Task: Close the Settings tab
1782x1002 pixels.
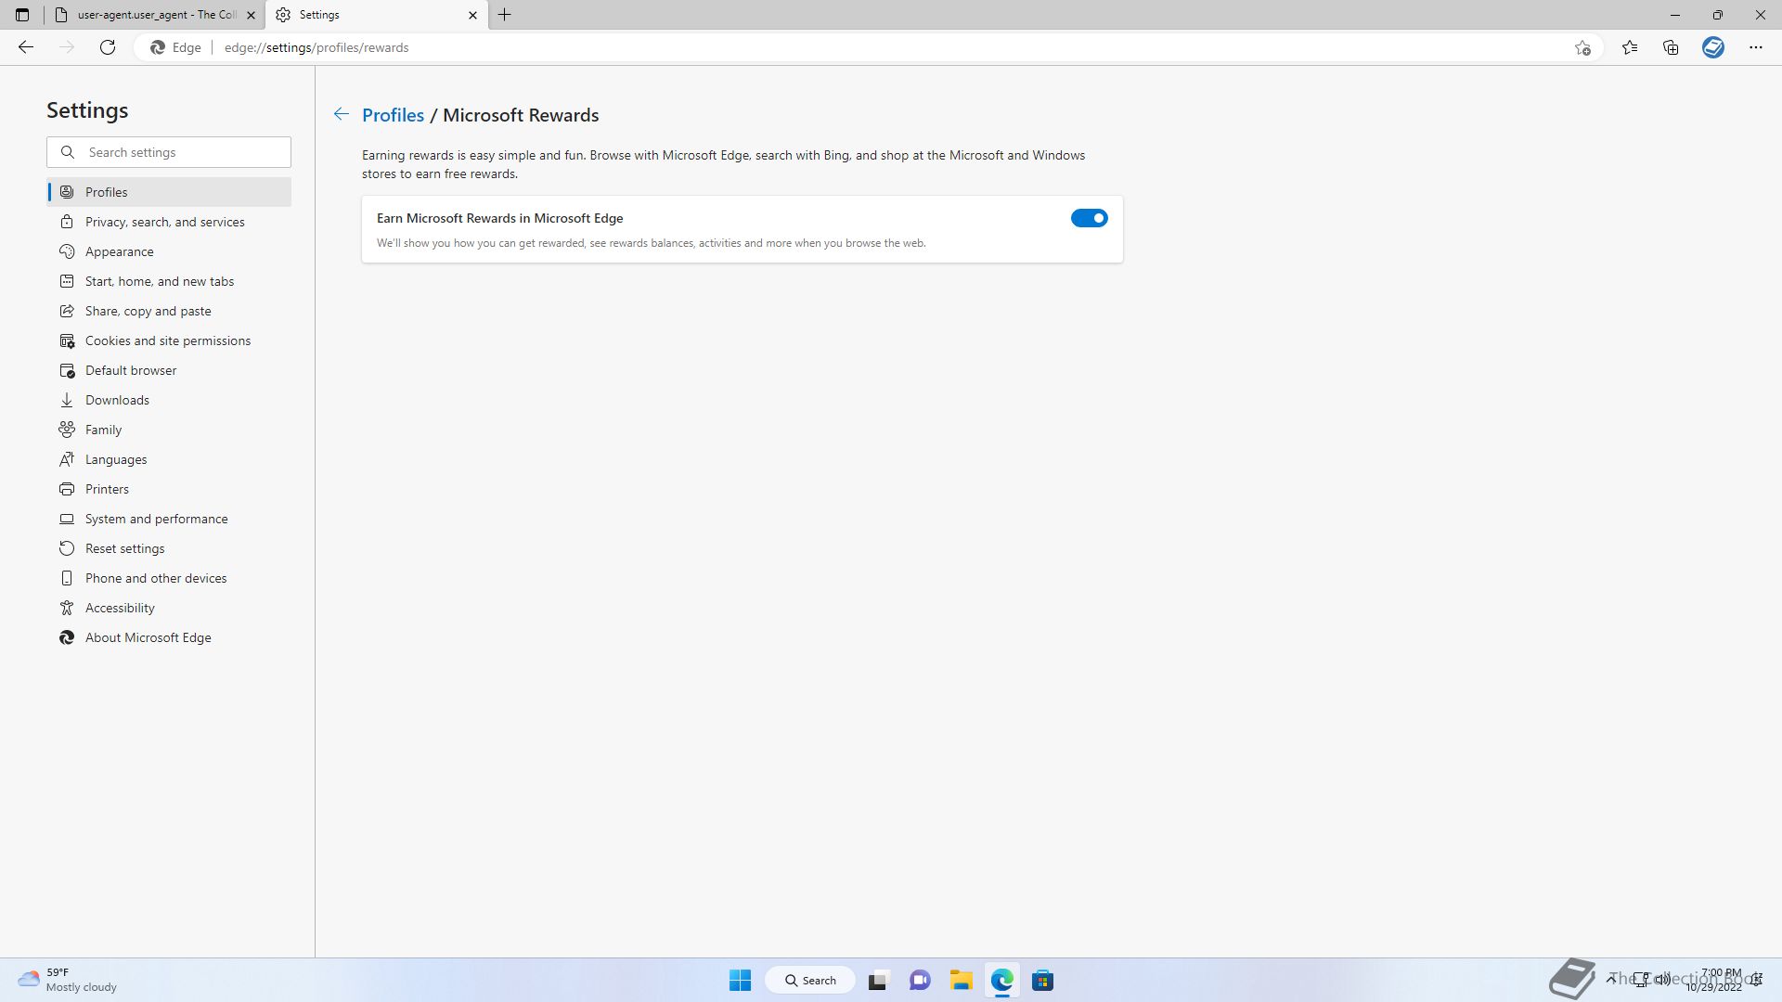Action: [x=472, y=15]
